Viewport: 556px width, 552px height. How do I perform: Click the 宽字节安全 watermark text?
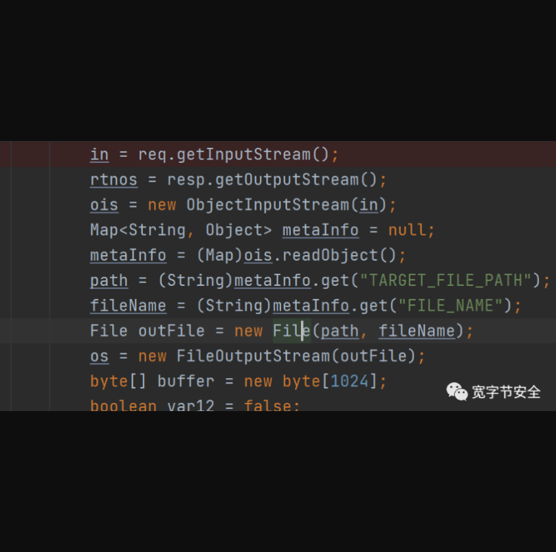(x=506, y=392)
